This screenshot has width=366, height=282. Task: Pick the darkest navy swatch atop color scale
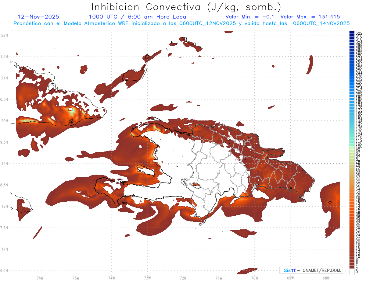(352, 32)
